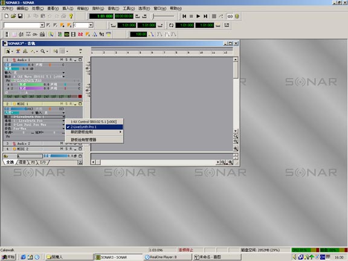Toggle the Audio Engine button in transport toolbar

pos(230,16)
